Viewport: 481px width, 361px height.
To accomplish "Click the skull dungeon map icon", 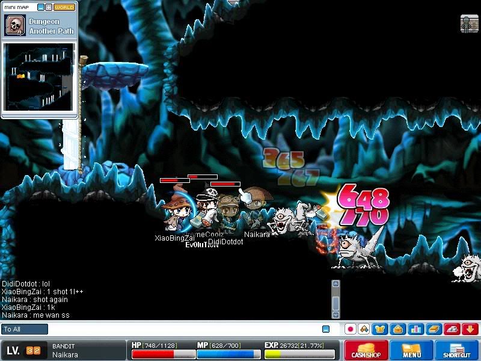I will tap(15, 25).
